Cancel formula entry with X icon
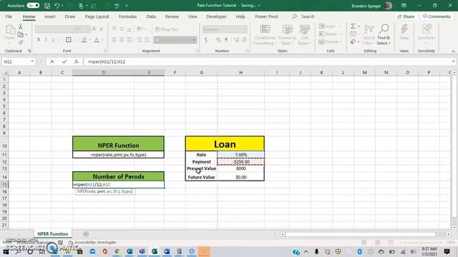 coord(52,61)
